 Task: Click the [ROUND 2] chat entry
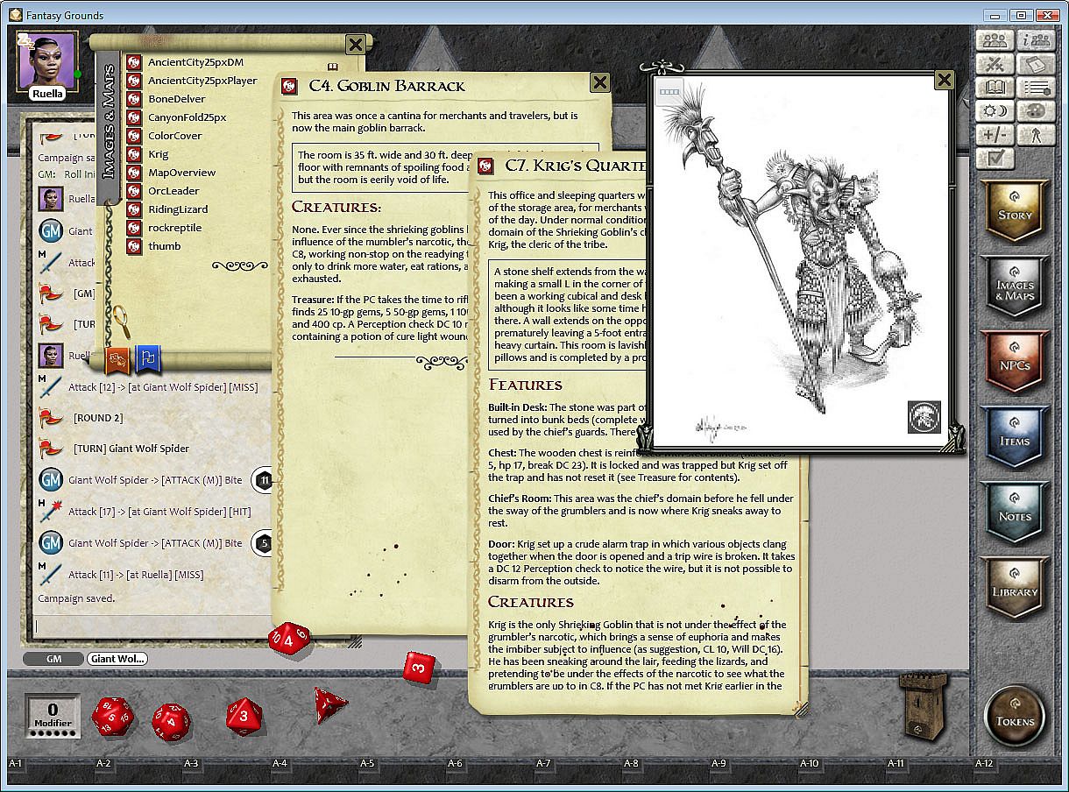point(98,418)
